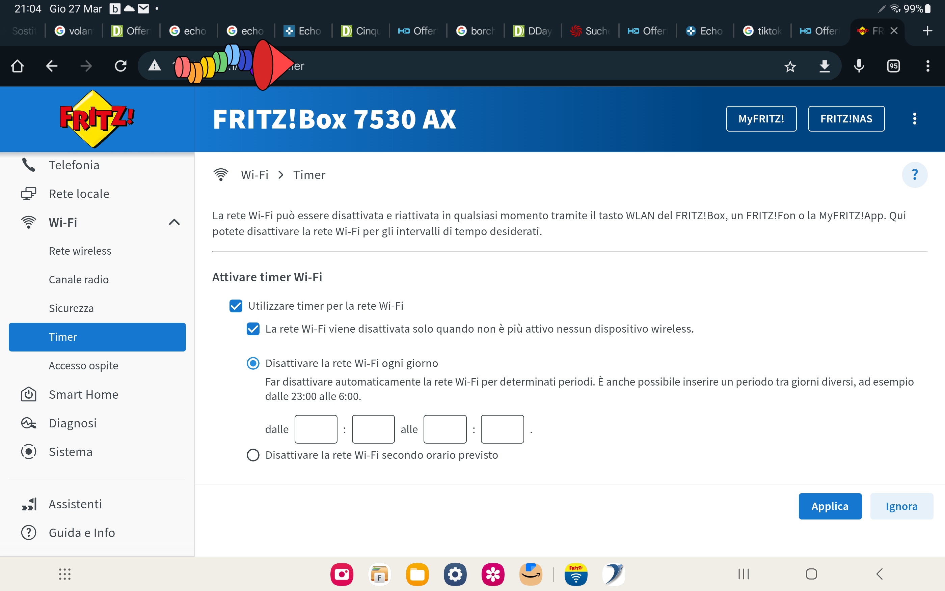This screenshot has width=945, height=591.
Task: Click the FRITZ!NAS button
Action: click(846, 118)
